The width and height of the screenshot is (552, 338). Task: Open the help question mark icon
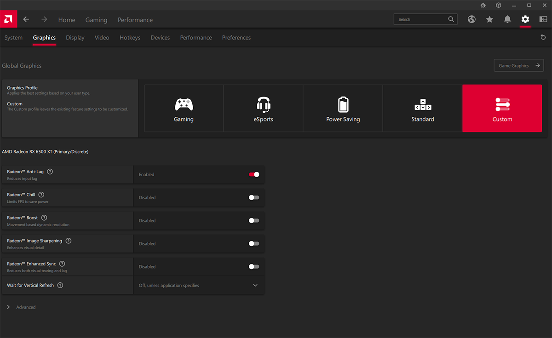tap(499, 5)
